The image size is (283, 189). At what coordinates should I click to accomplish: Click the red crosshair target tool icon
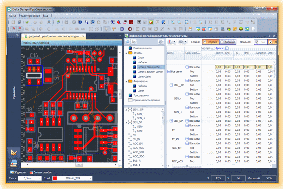click(x=130, y=29)
